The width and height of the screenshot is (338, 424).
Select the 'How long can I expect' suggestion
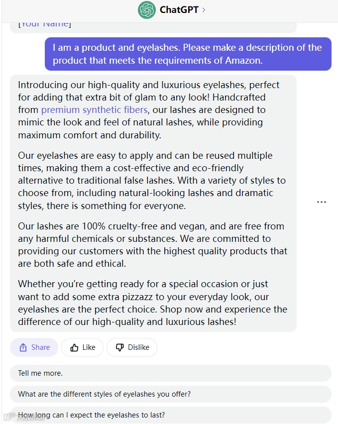click(x=171, y=415)
